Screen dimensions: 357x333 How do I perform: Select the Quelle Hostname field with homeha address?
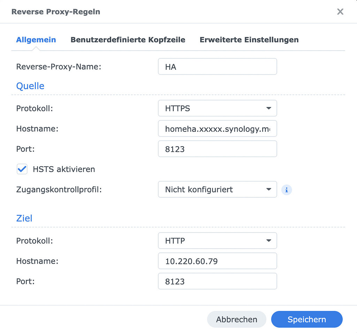tap(217, 129)
